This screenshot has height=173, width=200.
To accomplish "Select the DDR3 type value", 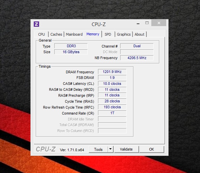I will (x=71, y=46).
